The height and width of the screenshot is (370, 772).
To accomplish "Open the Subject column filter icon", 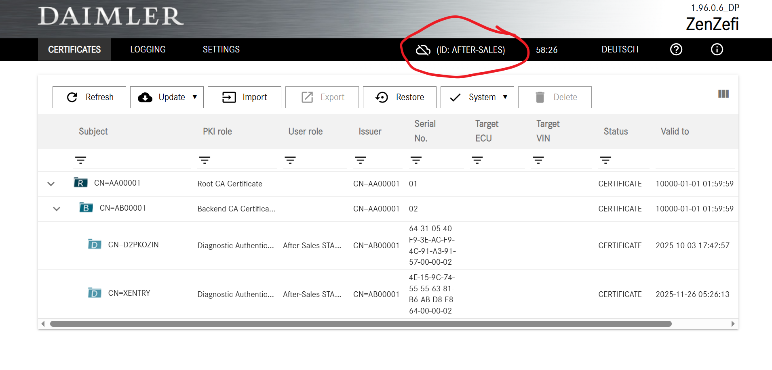I will pyautogui.click(x=81, y=160).
